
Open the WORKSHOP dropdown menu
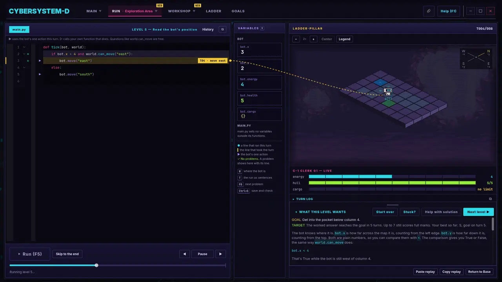pos(182,11)
